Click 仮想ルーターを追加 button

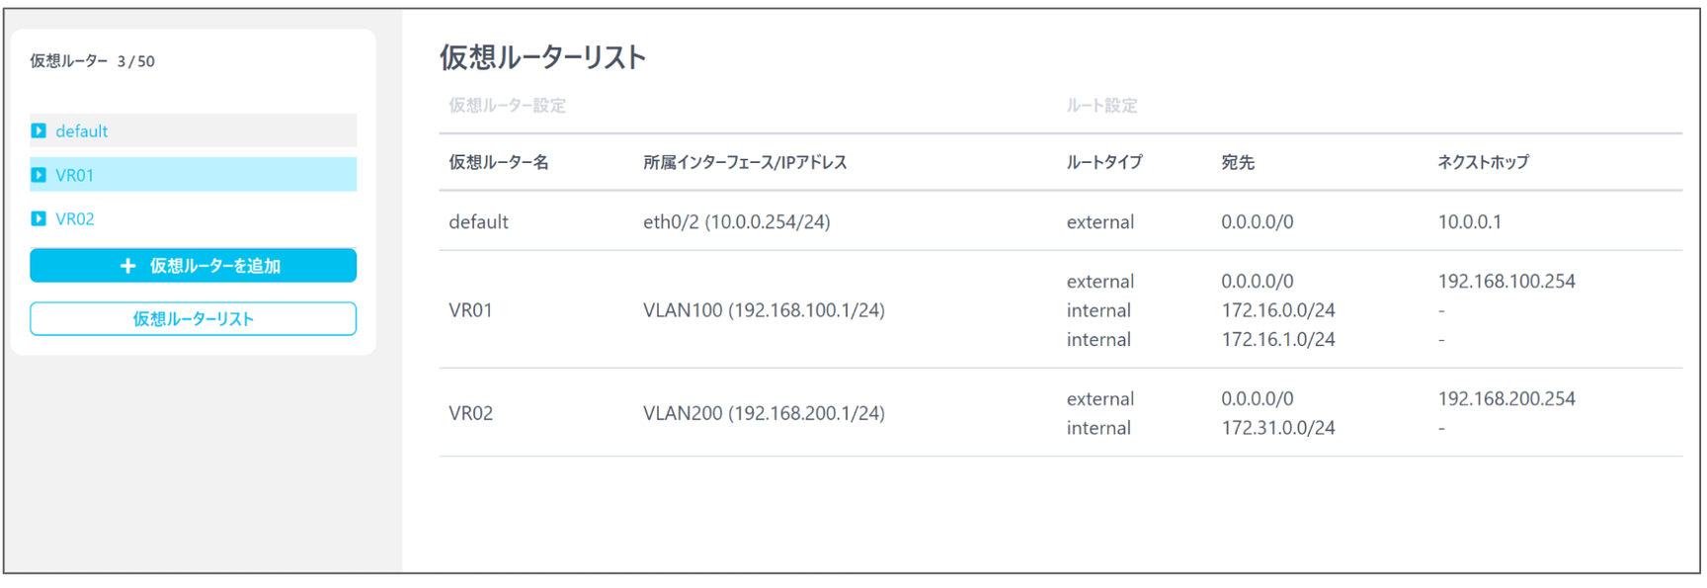(x=193, y=266)
